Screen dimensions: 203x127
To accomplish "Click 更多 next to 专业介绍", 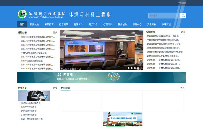I will (182, 88).
